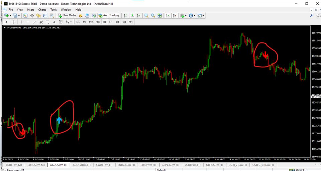This screenshot has height=171, width=321.
Task: Switch chart to bar chart mode
Action: click(x=125, y=16)
